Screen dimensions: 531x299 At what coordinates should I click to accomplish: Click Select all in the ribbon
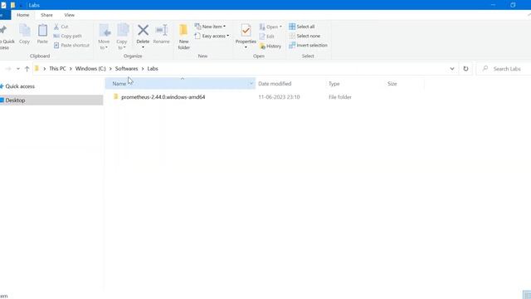click(302, 27)
